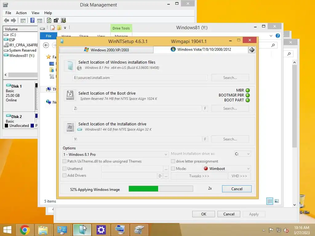Screen dimensions: 315x236
Task: Click the floppy Boot drive icon in WinNTSetup
Action: (70, 95)
